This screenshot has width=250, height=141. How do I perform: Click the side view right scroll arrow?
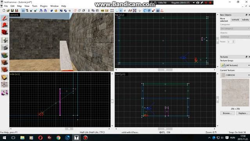tap(109, 129)
